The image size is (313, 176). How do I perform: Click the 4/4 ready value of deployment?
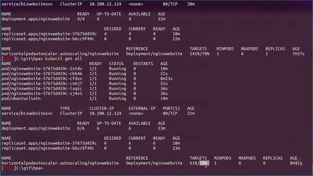81,19
